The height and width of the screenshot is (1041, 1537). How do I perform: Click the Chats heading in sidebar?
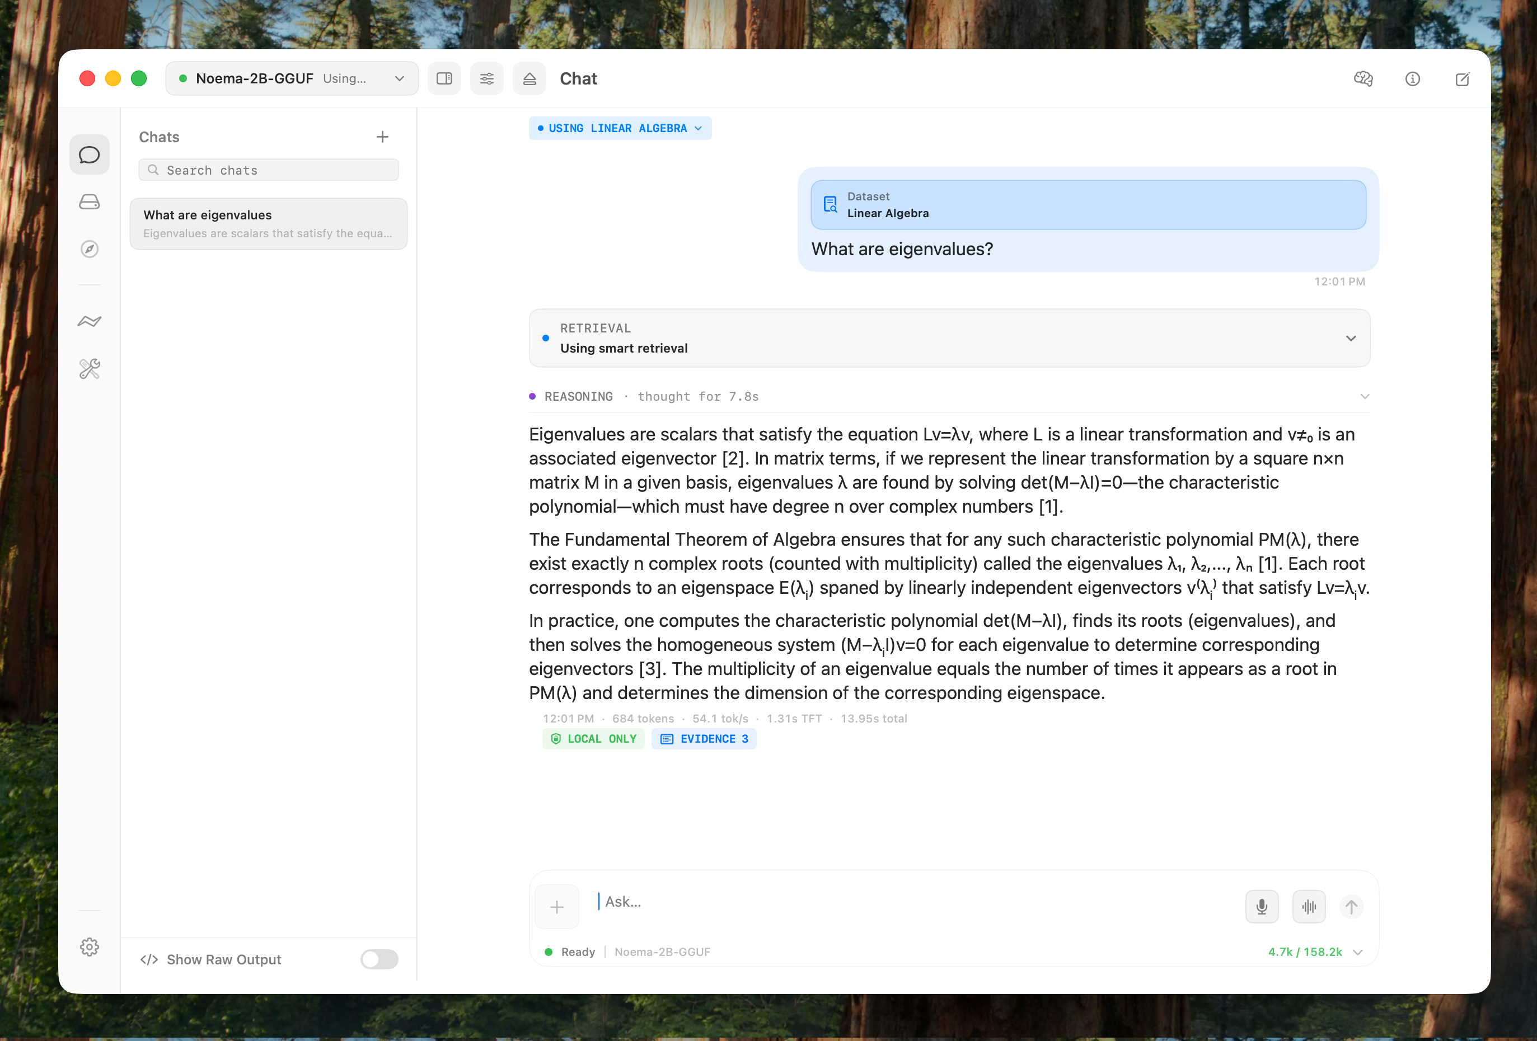pos(159,137)
